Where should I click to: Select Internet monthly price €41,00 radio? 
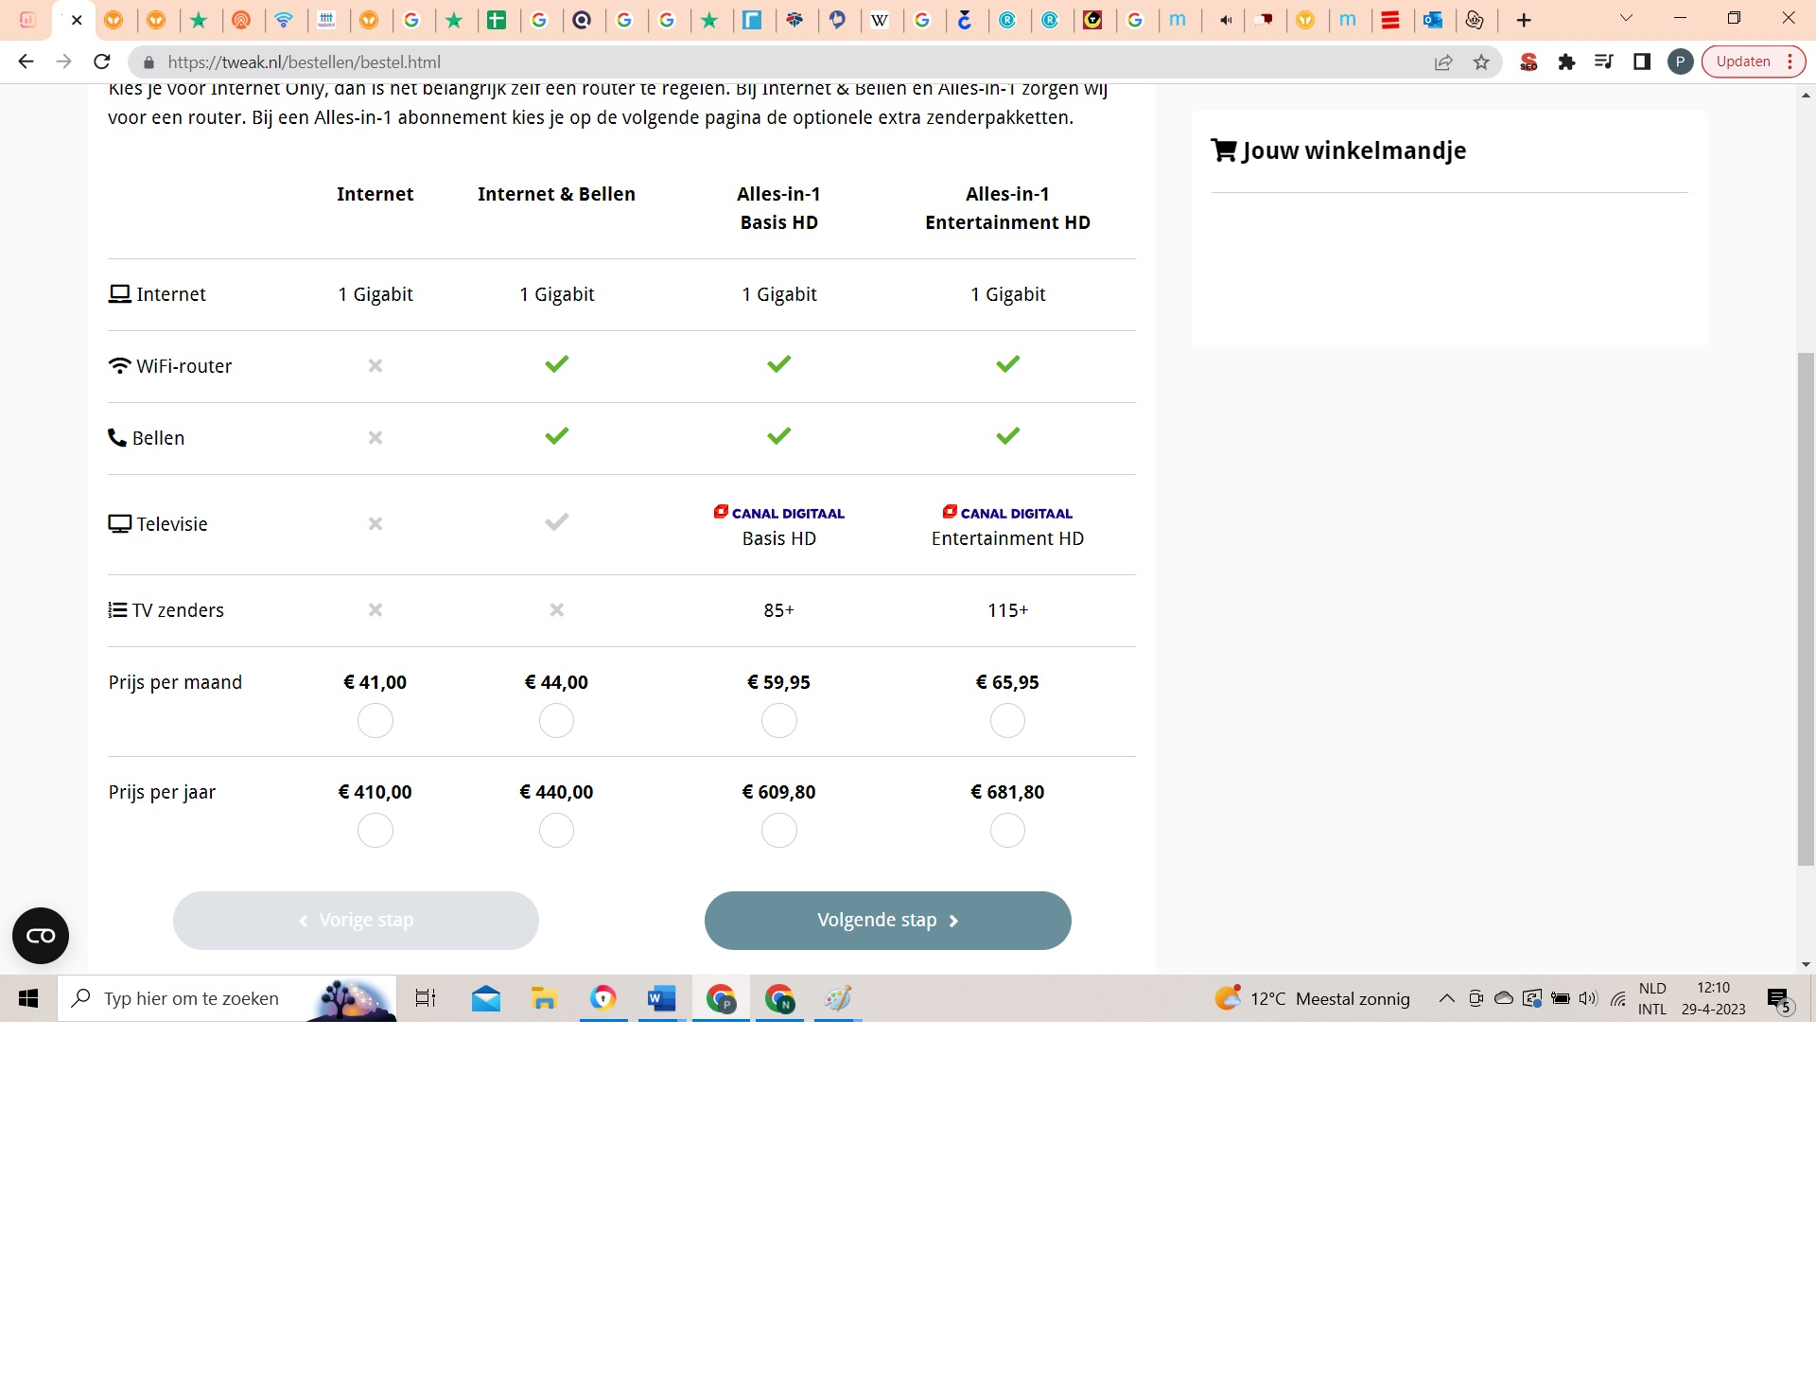click(x=375, y=721)
